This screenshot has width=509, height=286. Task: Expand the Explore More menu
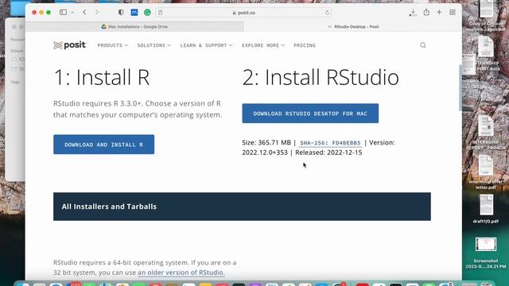pos(263,45)
